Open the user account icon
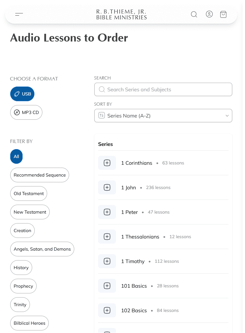The image size is (245, 333). pyautogui.click(x=209, y=14)
